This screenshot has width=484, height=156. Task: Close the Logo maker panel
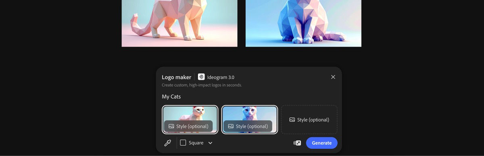pos(333,77)
